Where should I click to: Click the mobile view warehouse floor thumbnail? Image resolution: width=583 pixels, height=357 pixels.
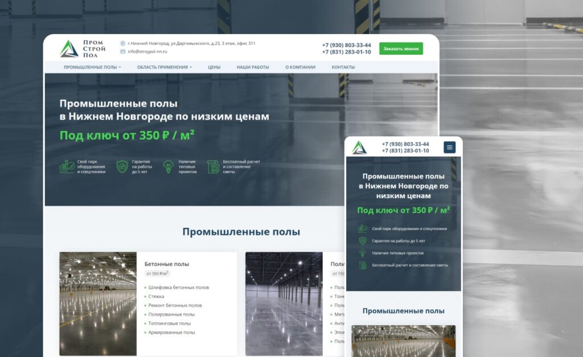coord(404,341)
